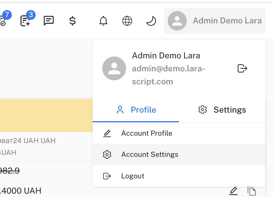
Task: Collapse the Admin Demo Lara user menu
Action: tap(215, 21)
